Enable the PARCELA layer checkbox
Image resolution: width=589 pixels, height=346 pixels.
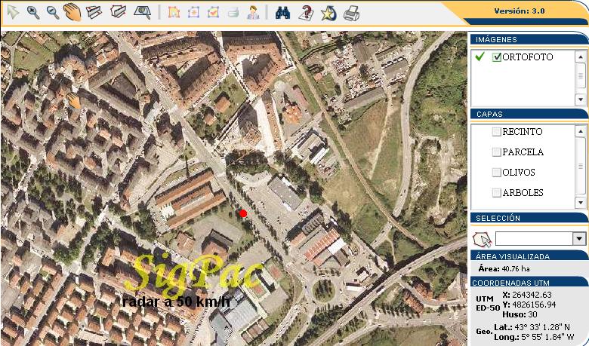496,152
